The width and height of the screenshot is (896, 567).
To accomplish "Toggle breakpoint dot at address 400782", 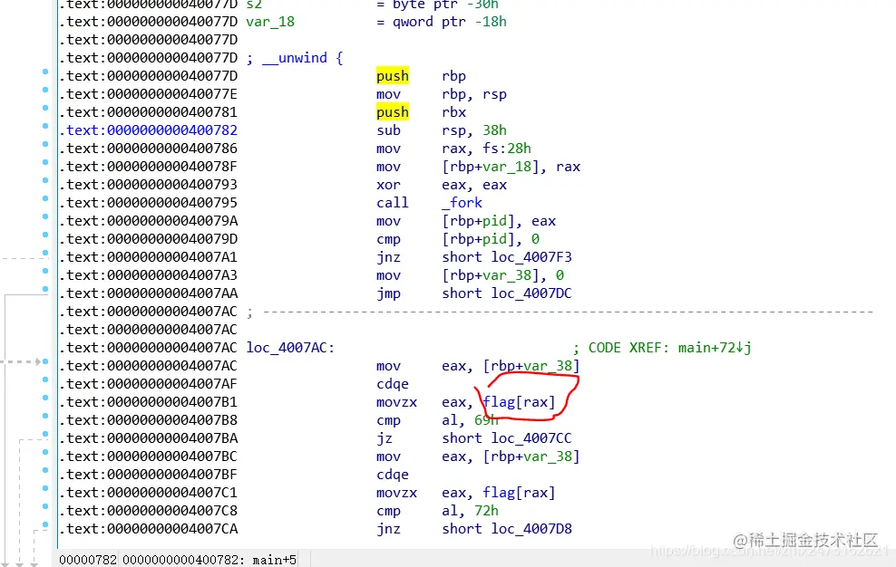I will tap(45, 126).
